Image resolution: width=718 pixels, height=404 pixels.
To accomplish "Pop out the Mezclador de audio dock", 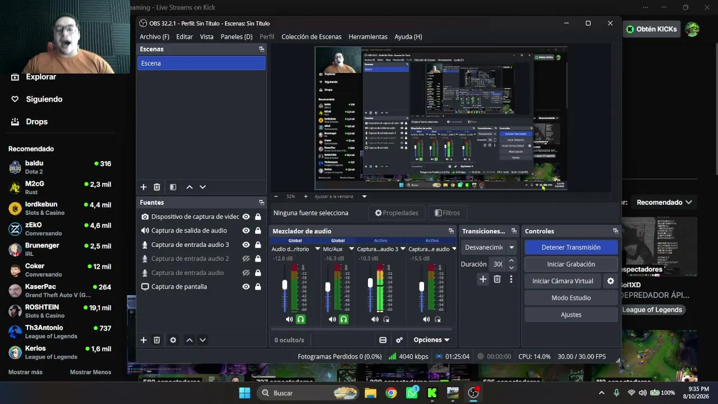I will 451,231.
